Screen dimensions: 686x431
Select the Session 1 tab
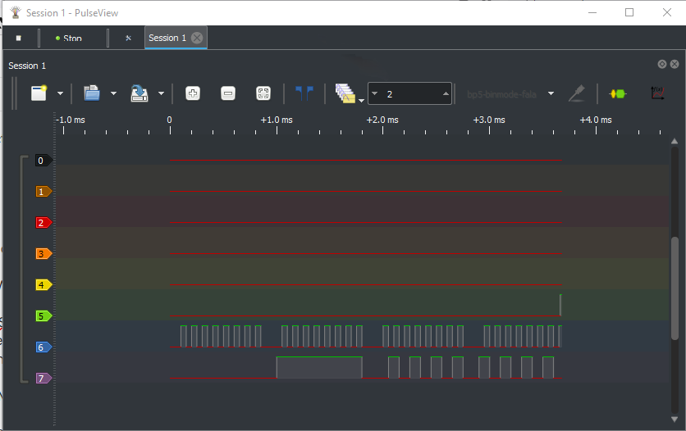coord(167,38)
